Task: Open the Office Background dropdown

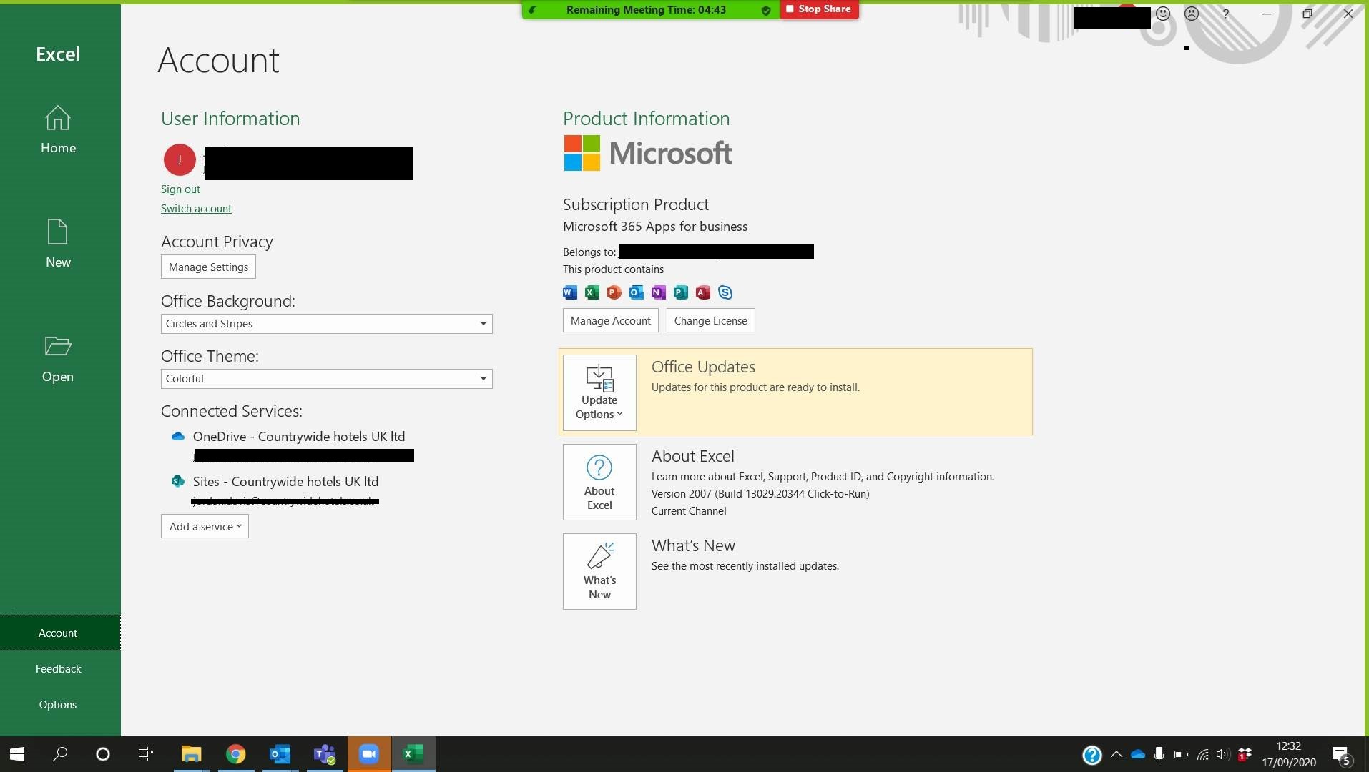Action: (326, 324)
